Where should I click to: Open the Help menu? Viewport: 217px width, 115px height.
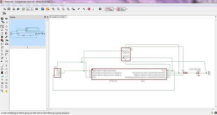tap(62, 5)
